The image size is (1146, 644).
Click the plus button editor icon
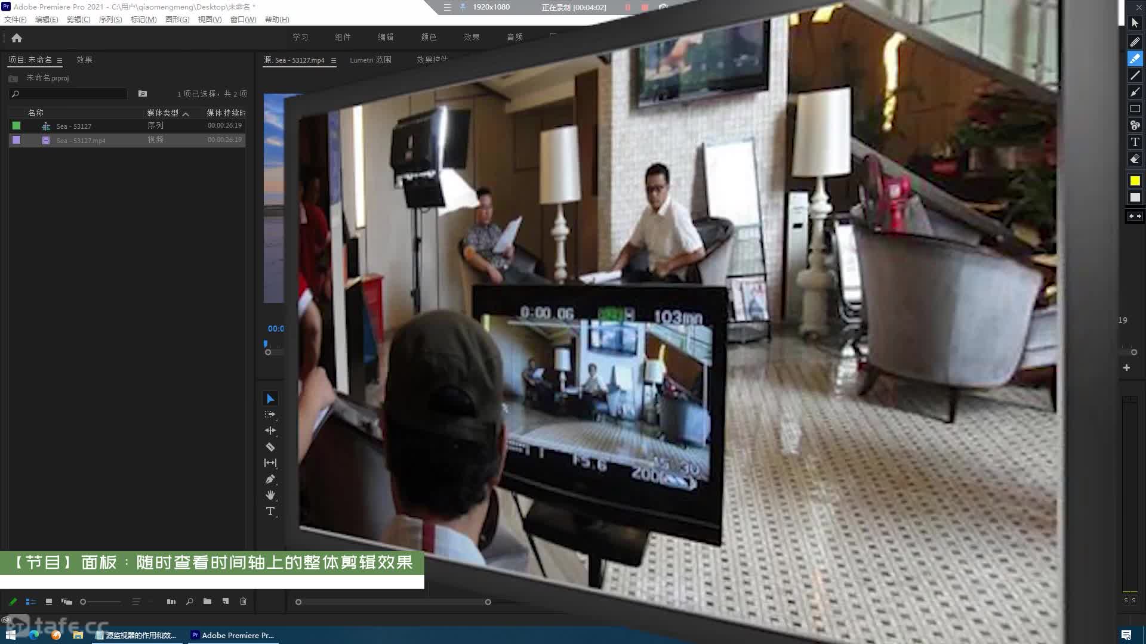[1126, 368]
